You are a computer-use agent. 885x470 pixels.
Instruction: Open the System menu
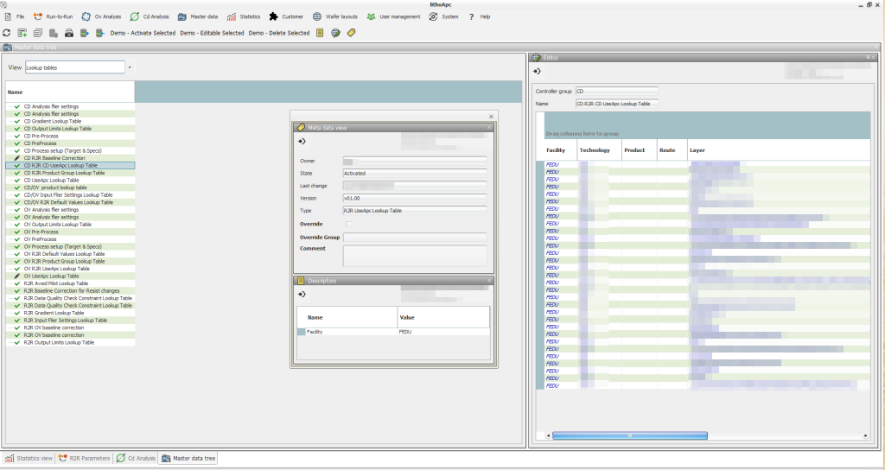(x=443, y=17)
